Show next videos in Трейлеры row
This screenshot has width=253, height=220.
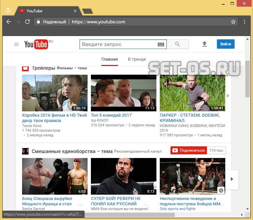pyautogui.click(x=228, y=96)
